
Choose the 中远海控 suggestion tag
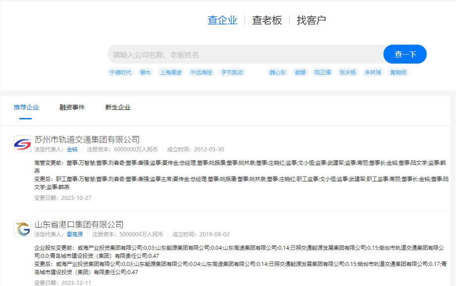point(201,72)
